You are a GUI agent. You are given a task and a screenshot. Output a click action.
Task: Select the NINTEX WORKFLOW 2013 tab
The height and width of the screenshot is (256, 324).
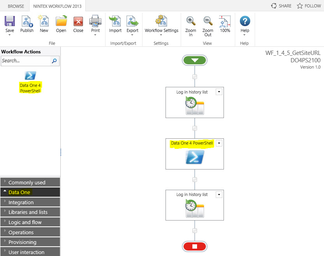pyautogui.click(x=57, y=6)
